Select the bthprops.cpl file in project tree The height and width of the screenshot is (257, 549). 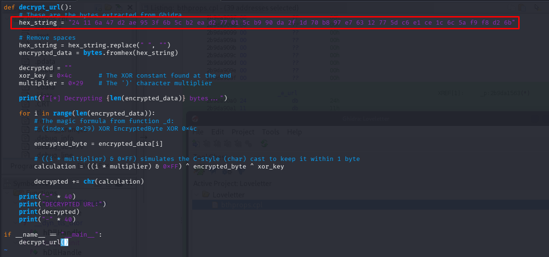pos(240,205)
